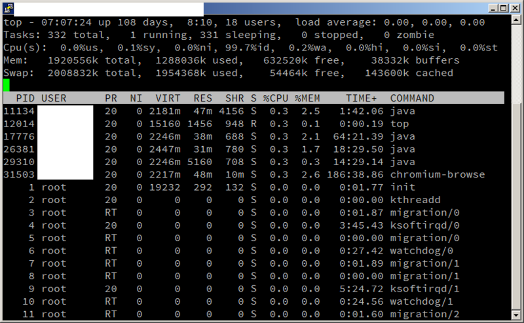Click the 0.2%wa CPU wait value
Image resolution: width=524 pixels, height=323 pixels.
[307, 47]
